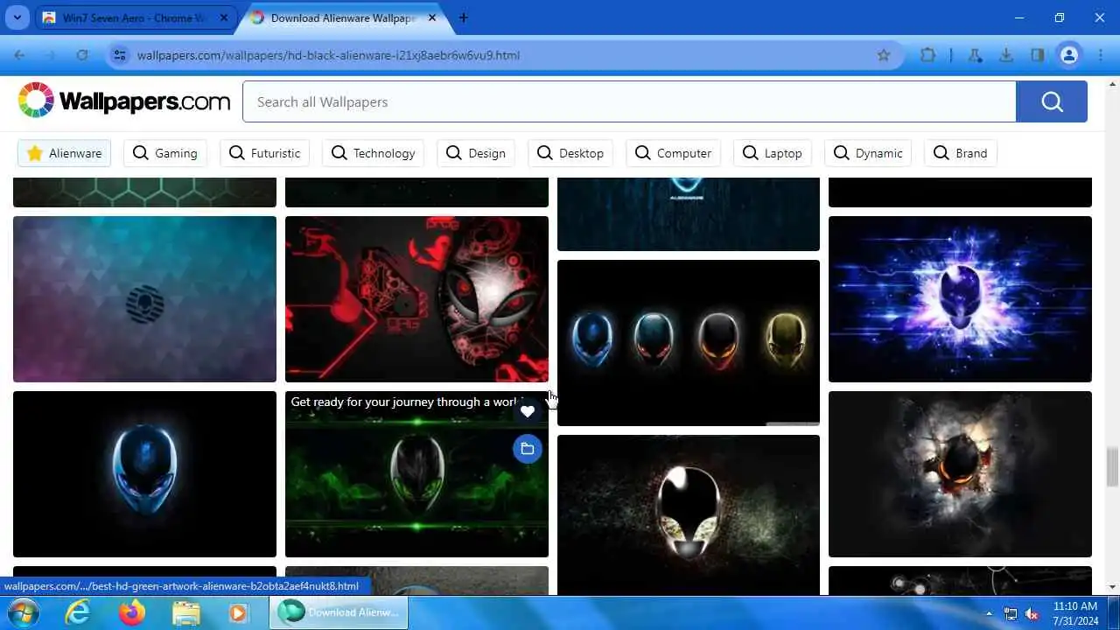Close the Win7 Seven Aero tab
1120x630 pixels.
click(x=223, y=17)
